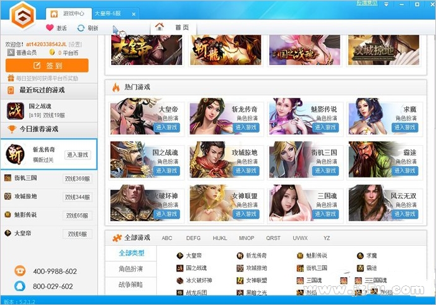Click the 反馈意见 feedback link
This screenshot has width=436, height=305.
367,3
